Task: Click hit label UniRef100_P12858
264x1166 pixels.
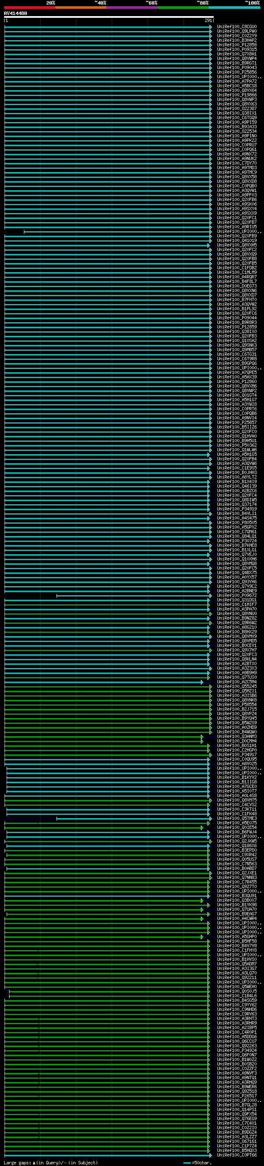Action: 237,45
